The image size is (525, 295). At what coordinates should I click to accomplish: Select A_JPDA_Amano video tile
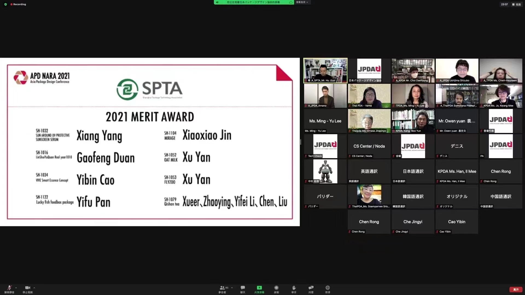(325, 96)
